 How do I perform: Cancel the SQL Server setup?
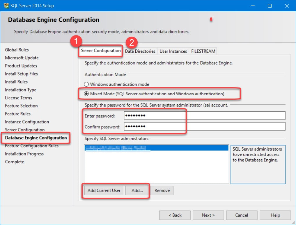pos(242,215)
